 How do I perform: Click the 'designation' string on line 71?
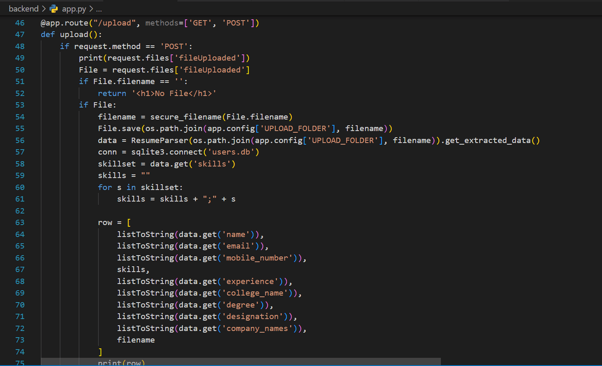pos(253,316)
